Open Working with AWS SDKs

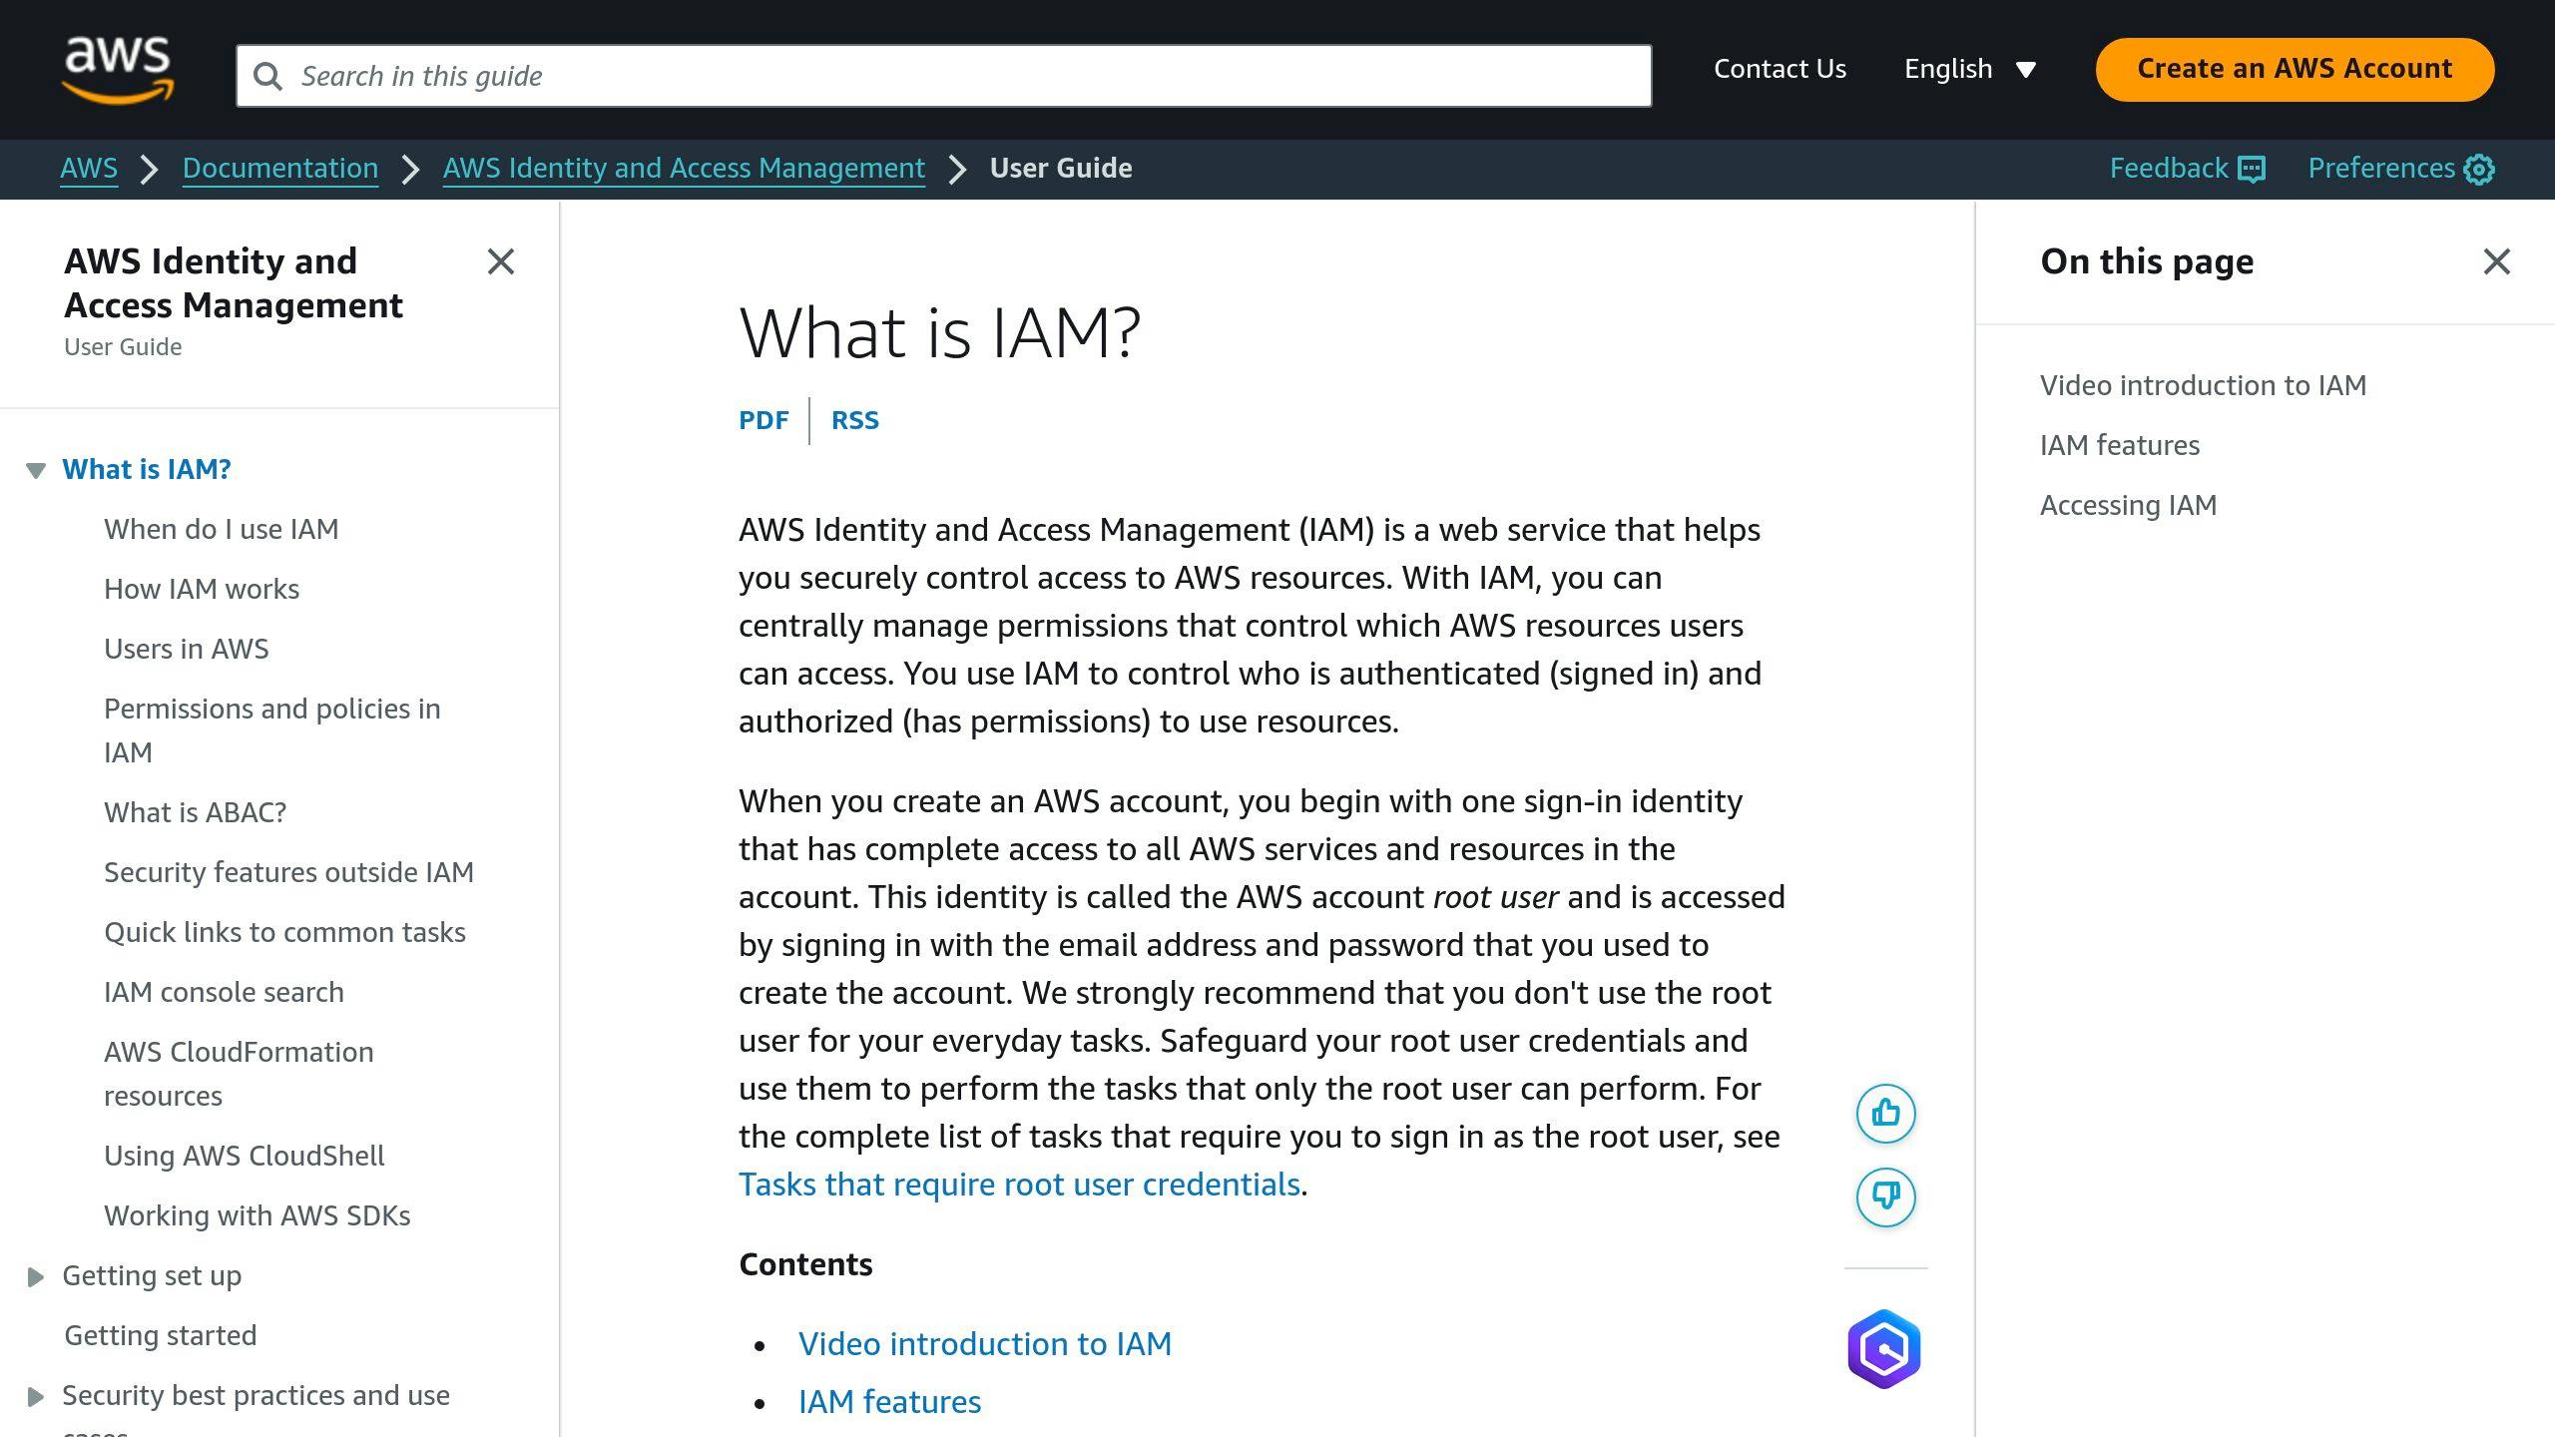pyautogui.click(x=257, y=1215)
